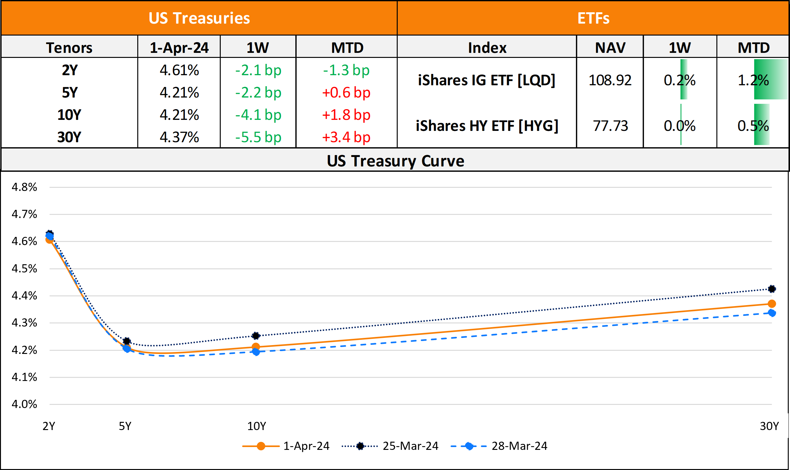Click the blue 28-Mar-24 legend marker
The width and height of the screenshot is (790, 470).
click(469, 446)
